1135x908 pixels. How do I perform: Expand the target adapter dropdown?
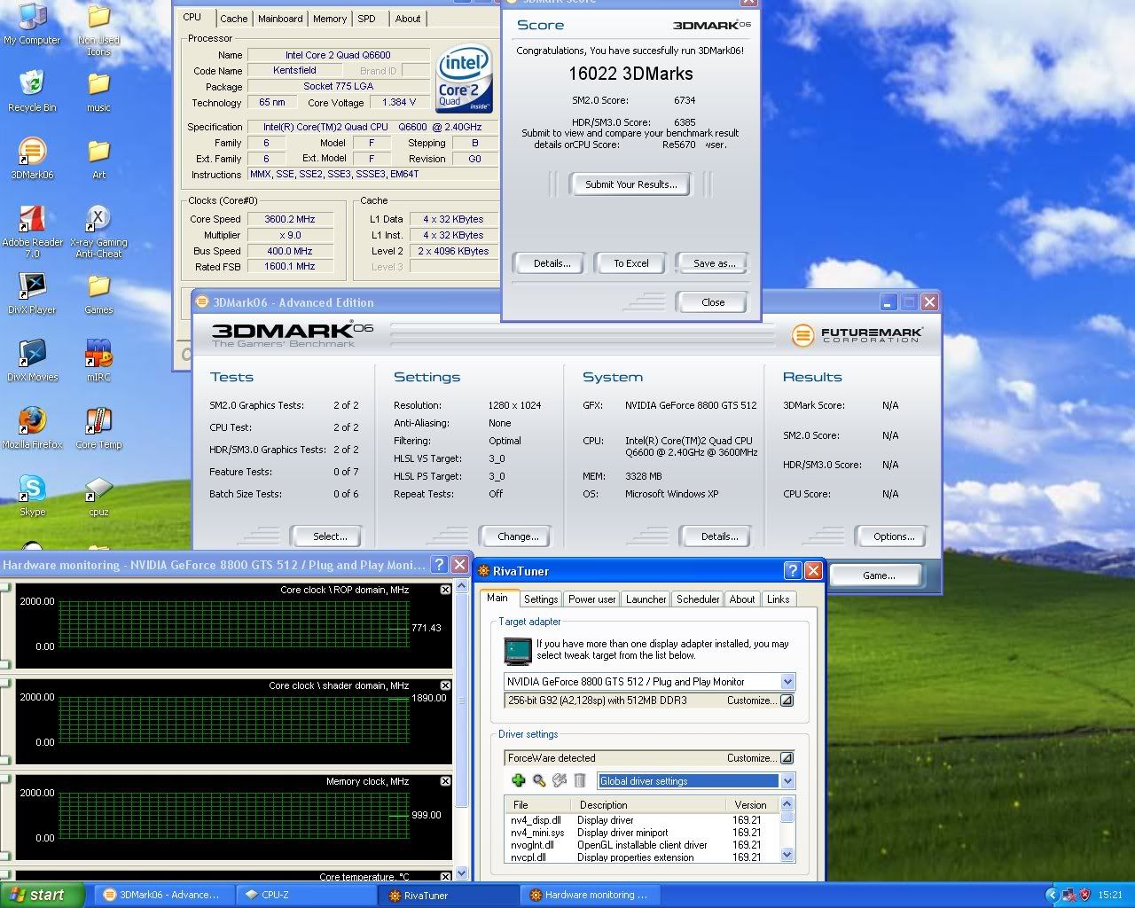(787, 682)
